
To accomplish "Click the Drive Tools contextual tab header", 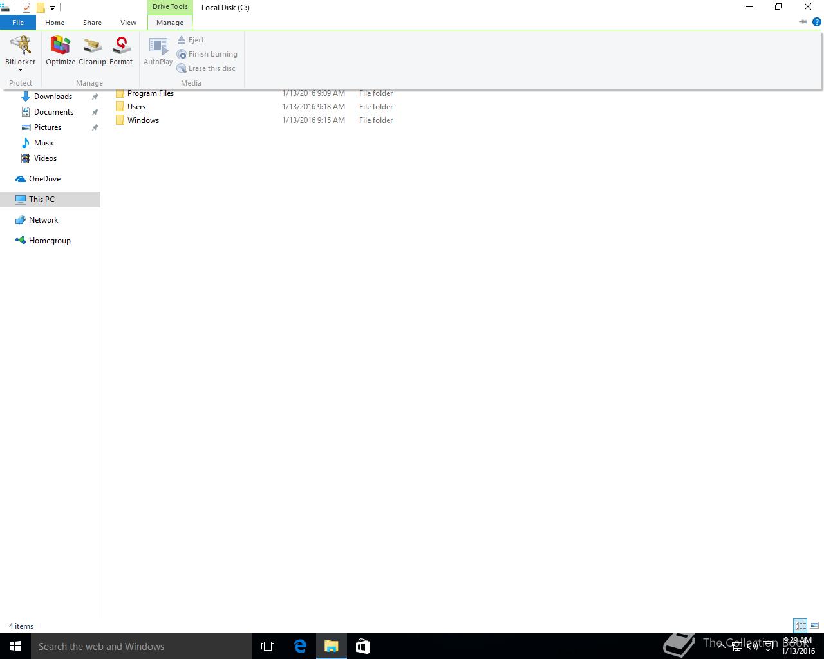I will (x=170, y=7).
